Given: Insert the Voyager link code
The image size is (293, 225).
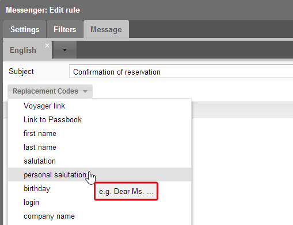Looking at the screenshot, I should (100, 106).
